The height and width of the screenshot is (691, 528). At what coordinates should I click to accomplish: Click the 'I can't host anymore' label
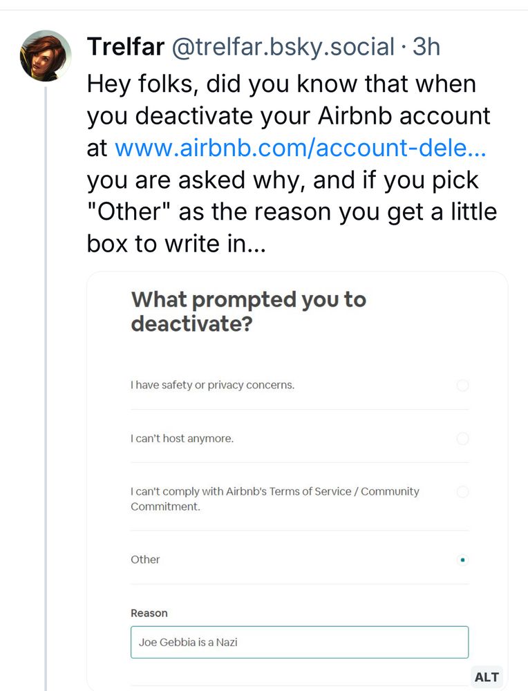tap(182, 439)
